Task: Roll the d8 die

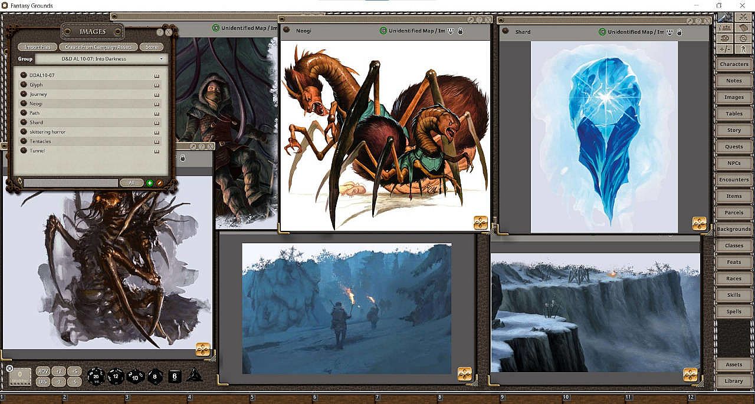Action: pos(155,375)
